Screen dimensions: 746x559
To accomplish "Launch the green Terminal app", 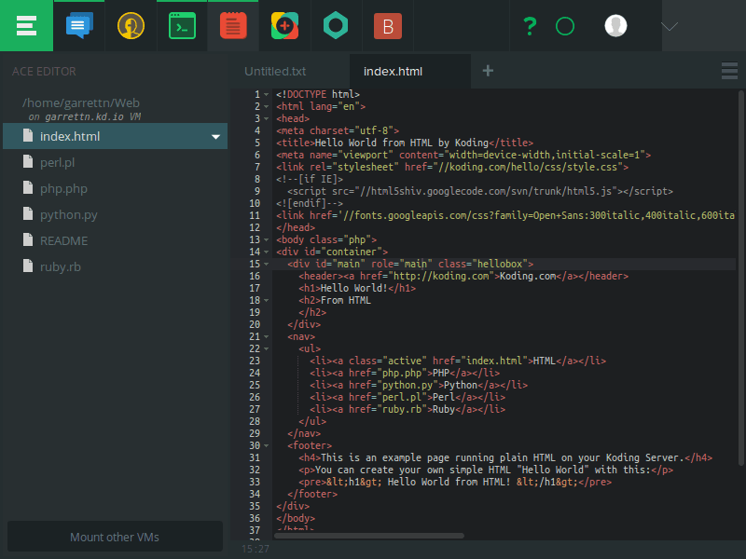I will pyautogui.click(x=182, y=26).
